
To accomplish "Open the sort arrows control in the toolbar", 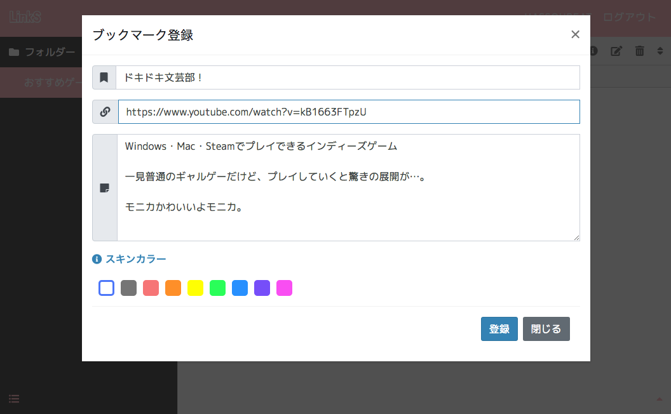I will click(660, 51).
